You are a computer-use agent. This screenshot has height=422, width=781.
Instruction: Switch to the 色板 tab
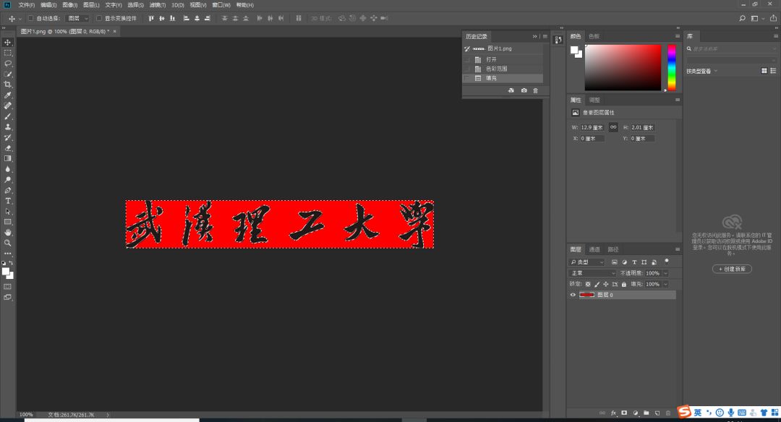[x=594, y=36]
